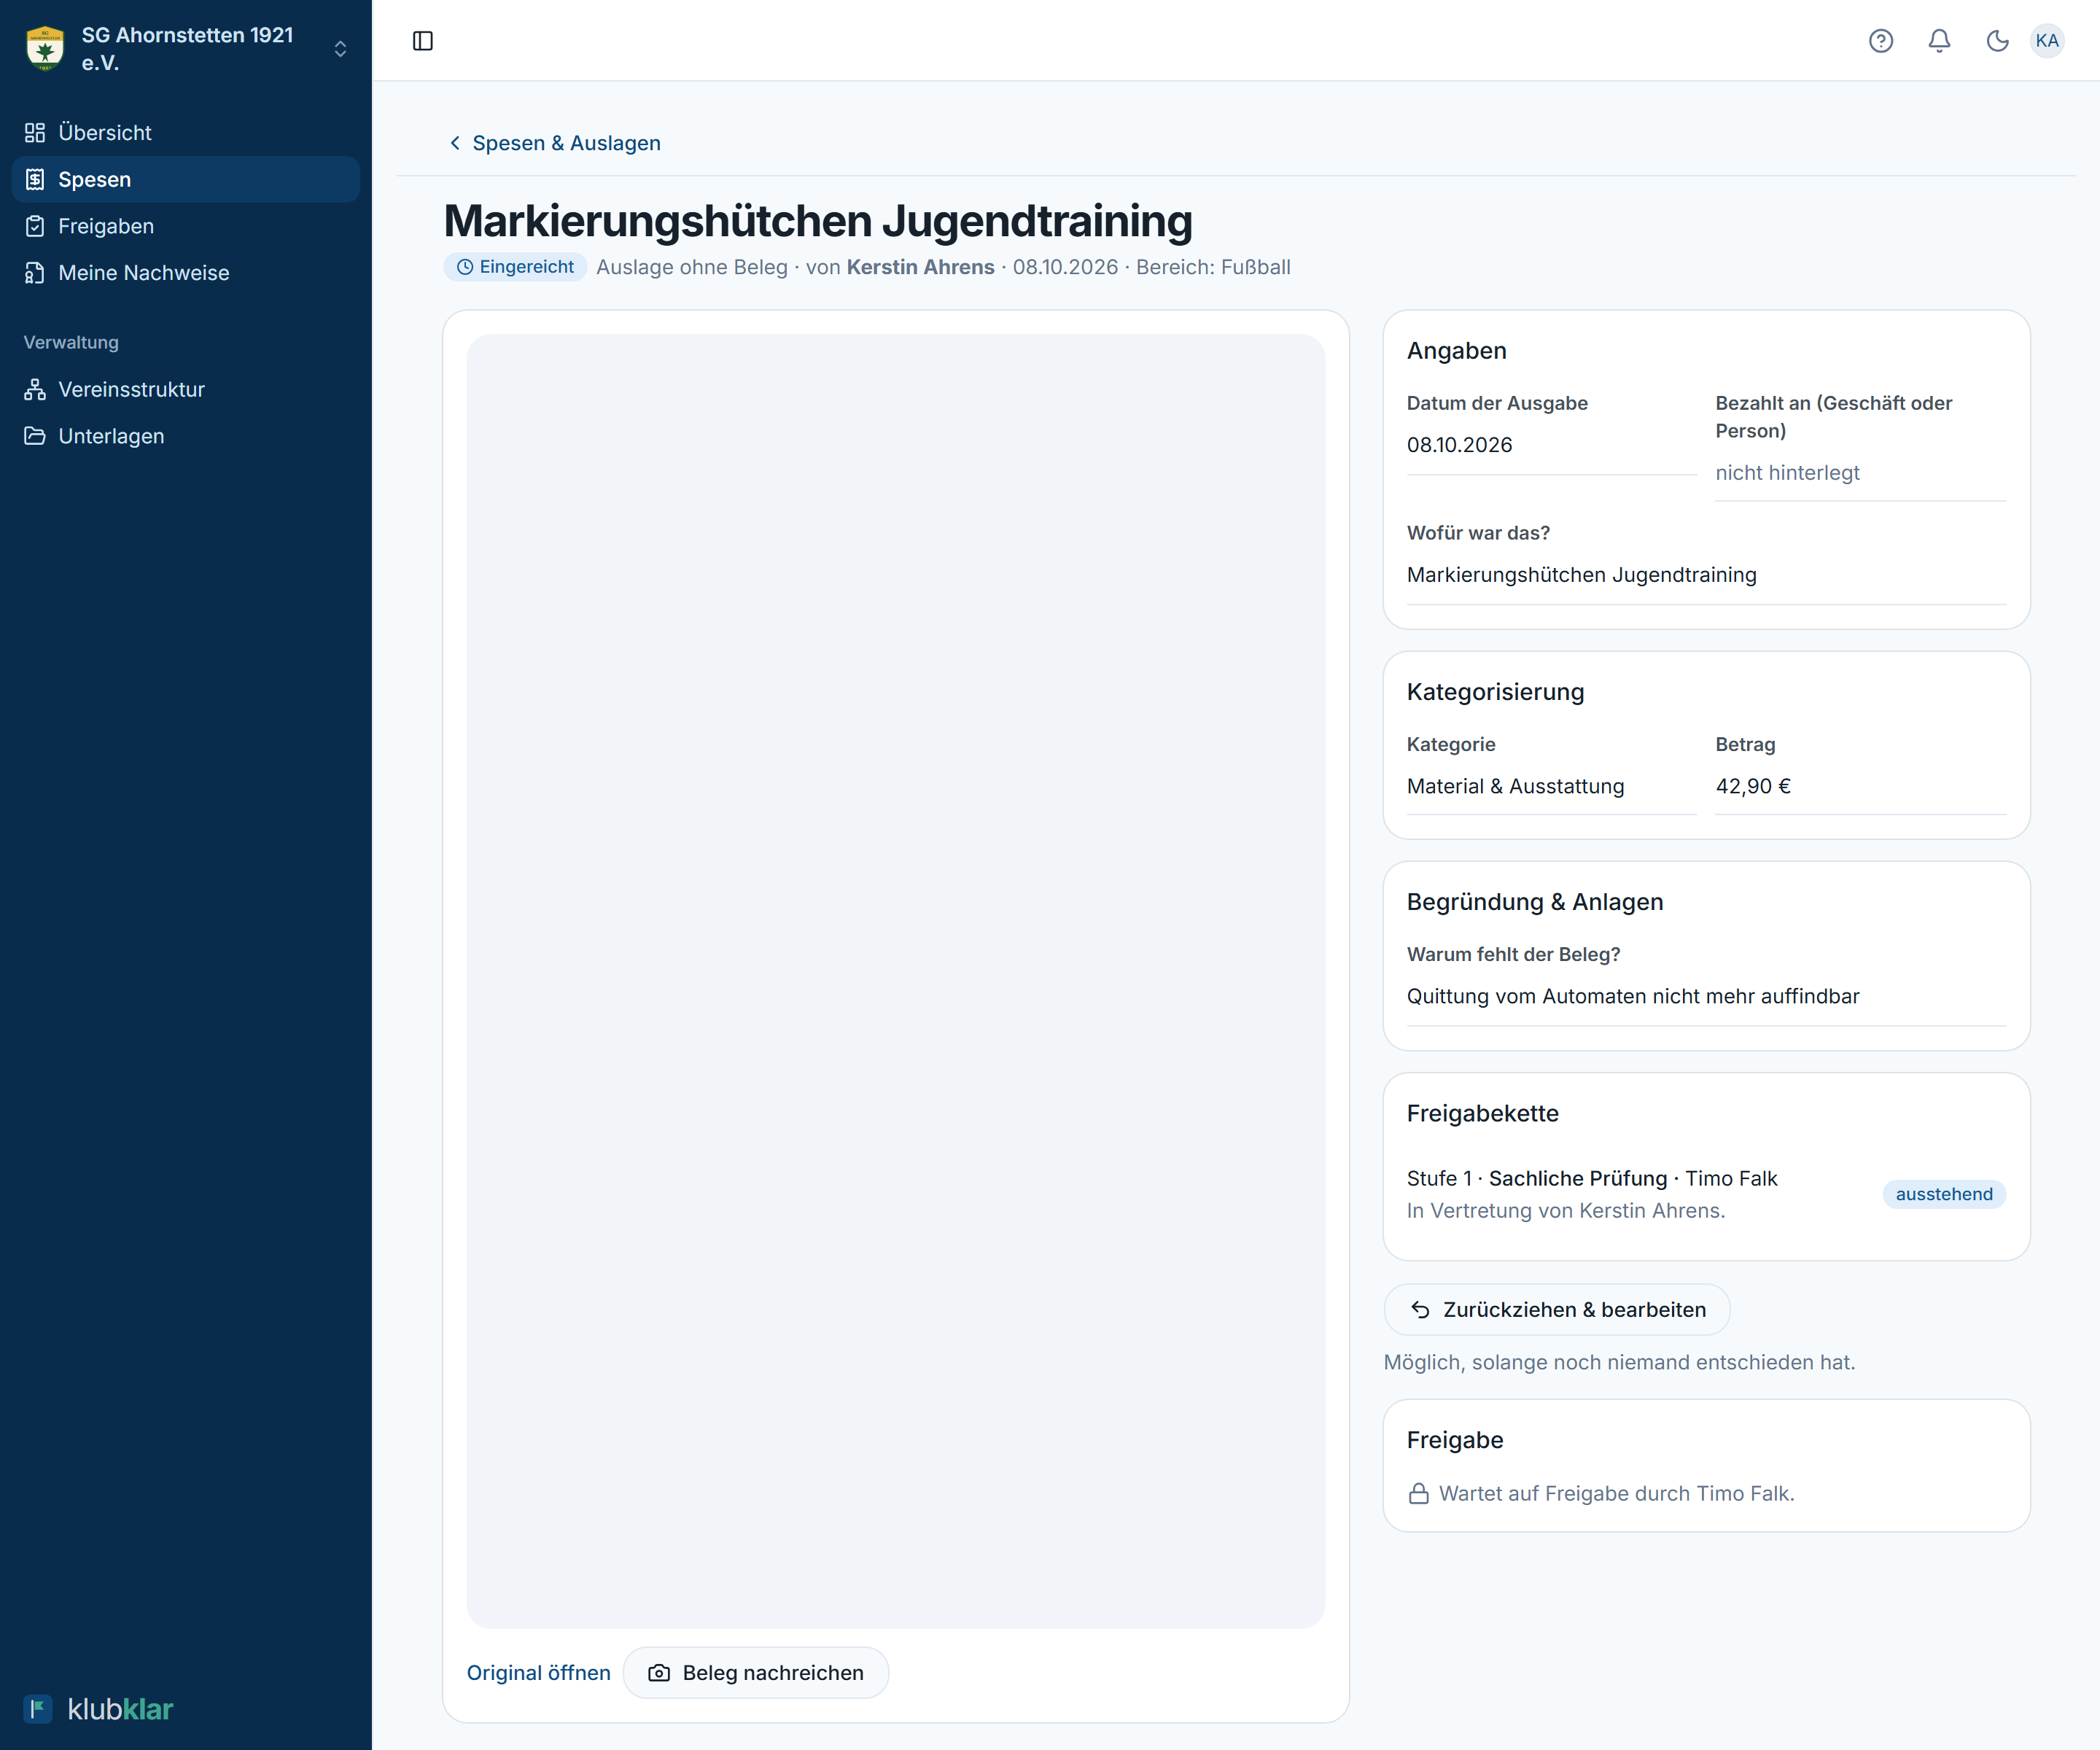The height and width of the screenshot is (1750, 2100).
Task: Click the empty receipt preview area
Action: (896, 981)
